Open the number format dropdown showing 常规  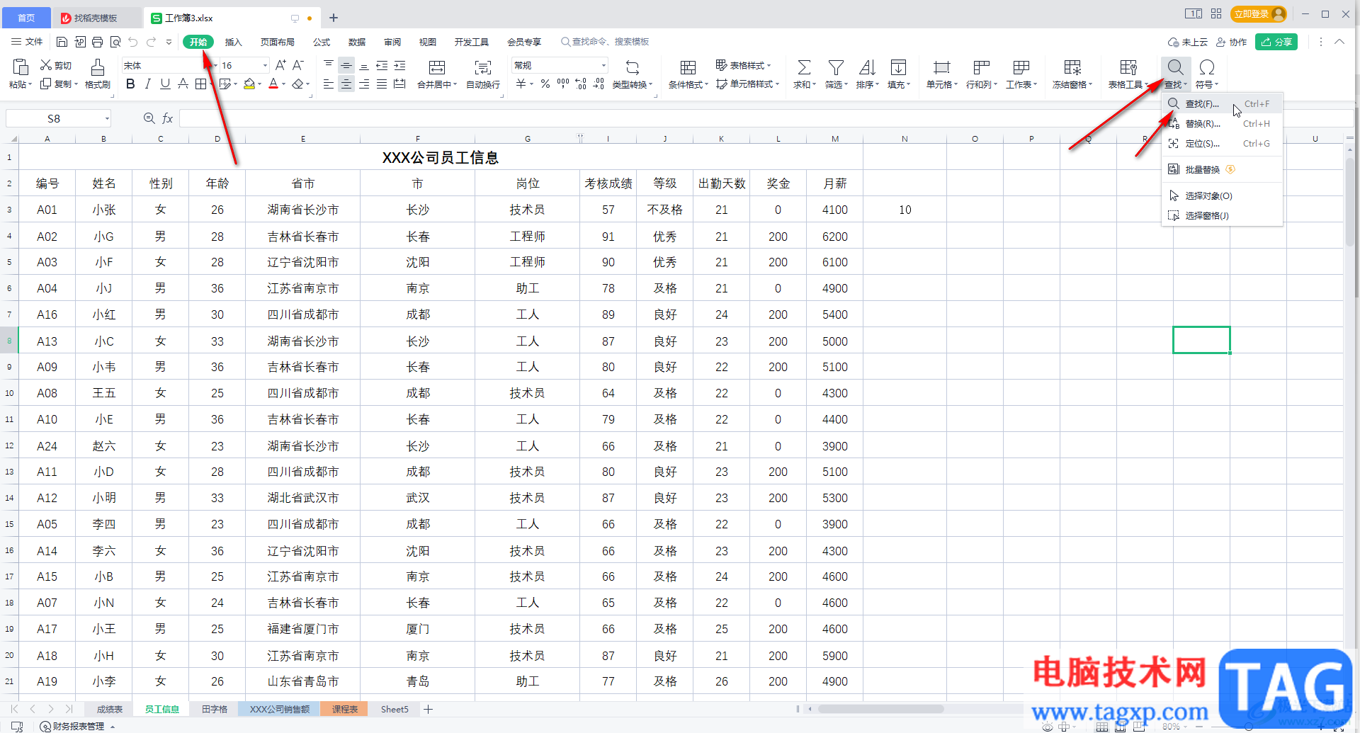[x=603, y=65]
